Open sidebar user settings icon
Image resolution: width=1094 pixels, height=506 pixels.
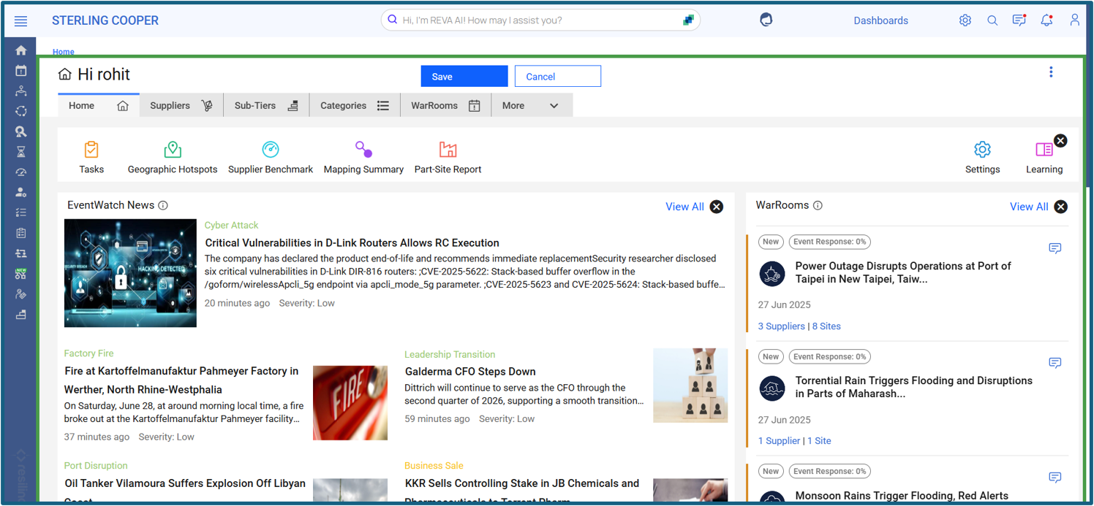pos(20,193)
